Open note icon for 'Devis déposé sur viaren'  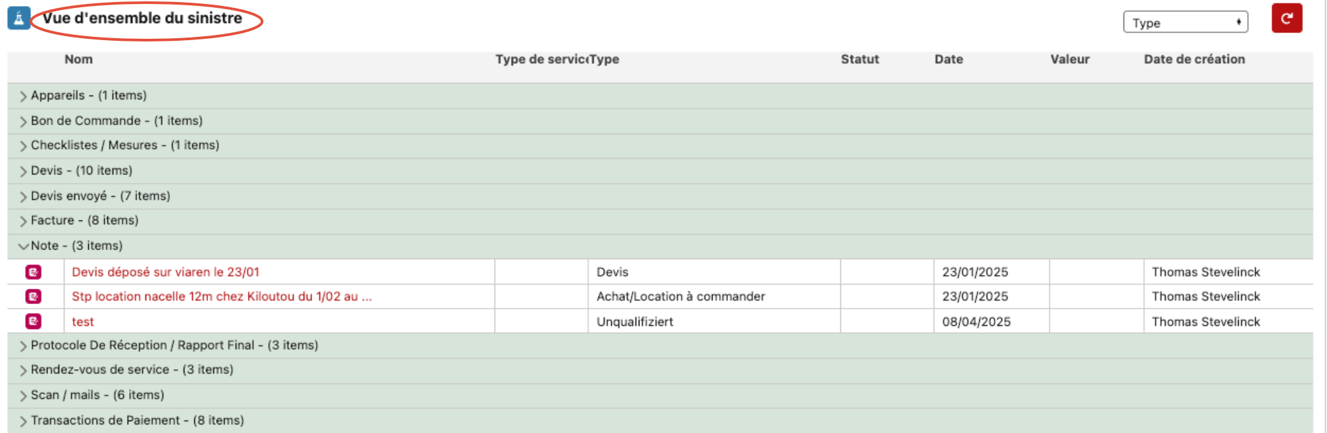coord(34,272)
